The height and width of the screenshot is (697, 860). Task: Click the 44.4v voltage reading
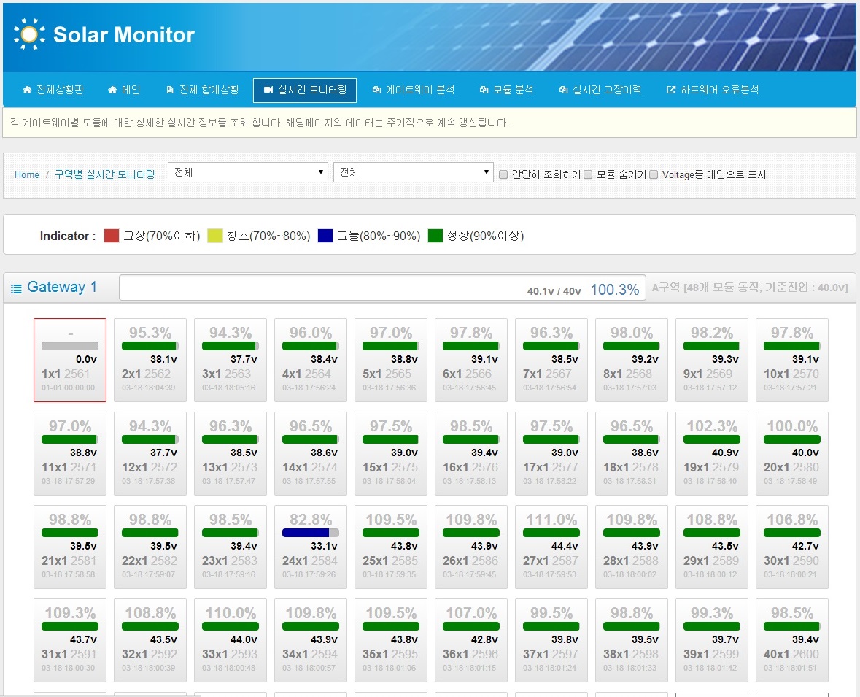click(x=565, y=546)
